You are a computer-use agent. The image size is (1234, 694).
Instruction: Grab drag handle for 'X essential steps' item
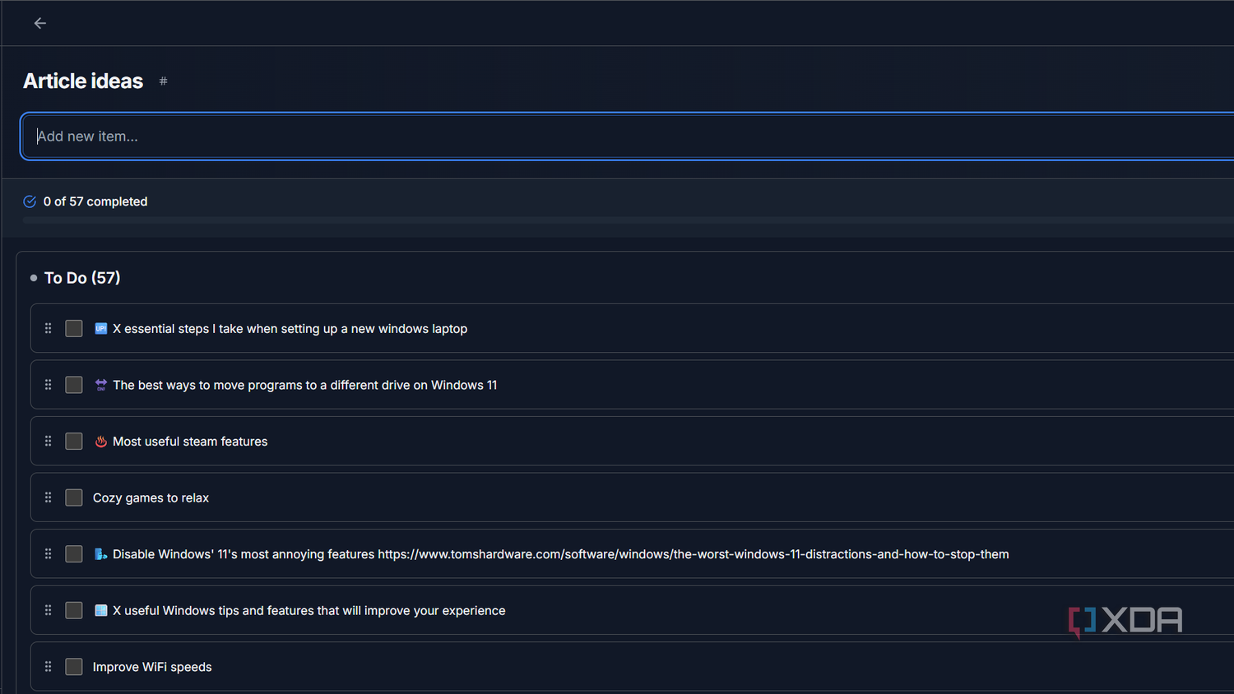pos(48,328)
